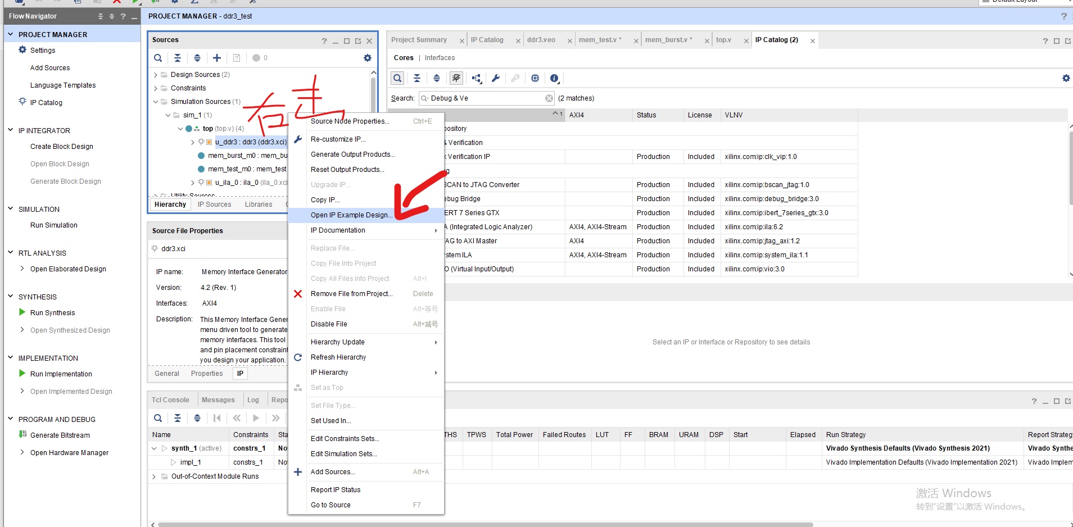The height and width of the screenshot is (527, 1073).
Task: Choose Open IP Example Design from context menu
Action: pyautogui.click(x=366, y=215)
